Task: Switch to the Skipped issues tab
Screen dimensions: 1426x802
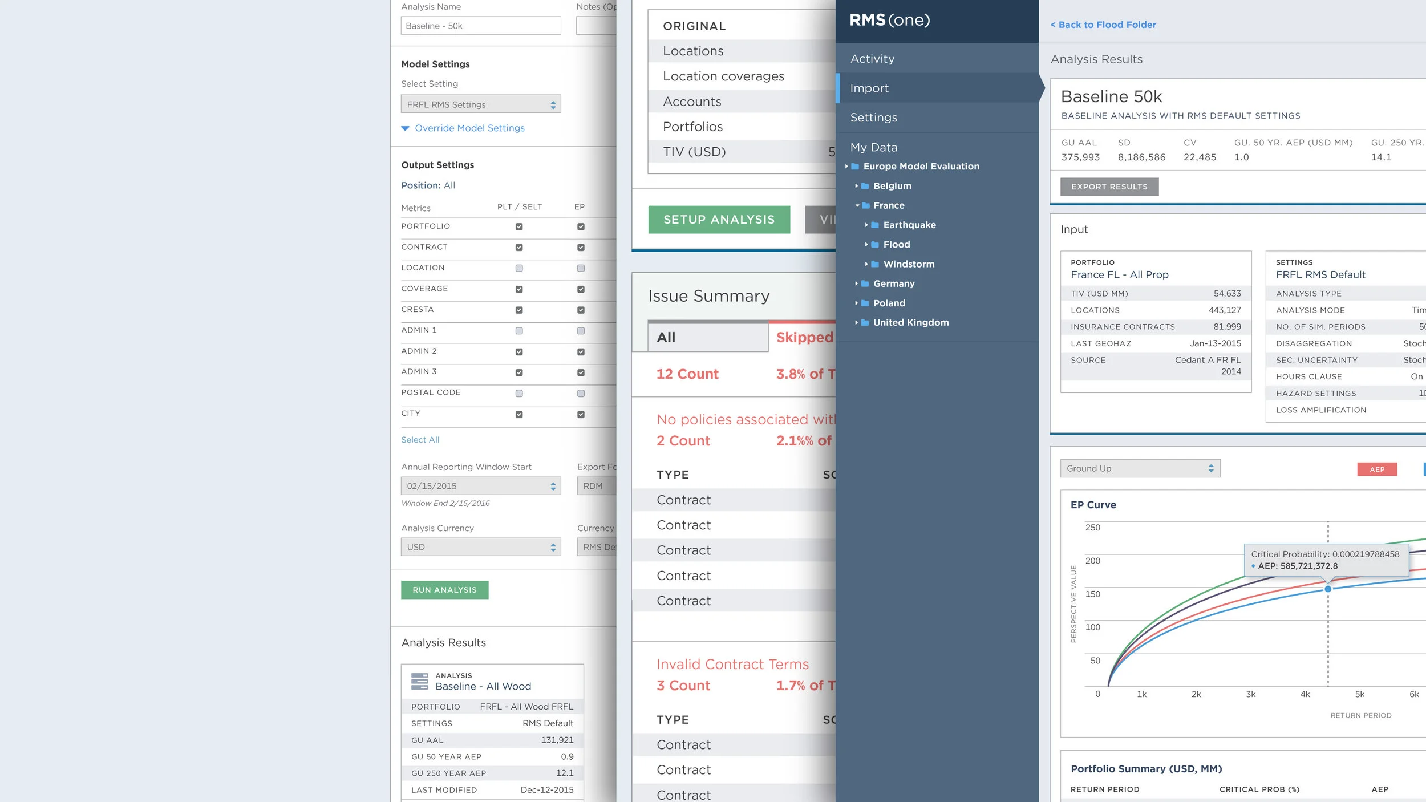Action: coord(804,337)
